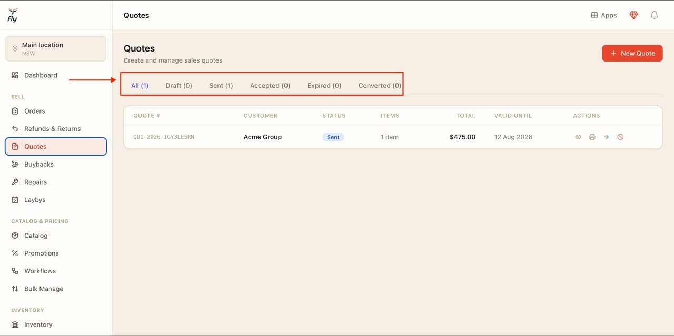Click the Orders clipboard icon
The image size is (674, 336).
(x=15, y=111)
